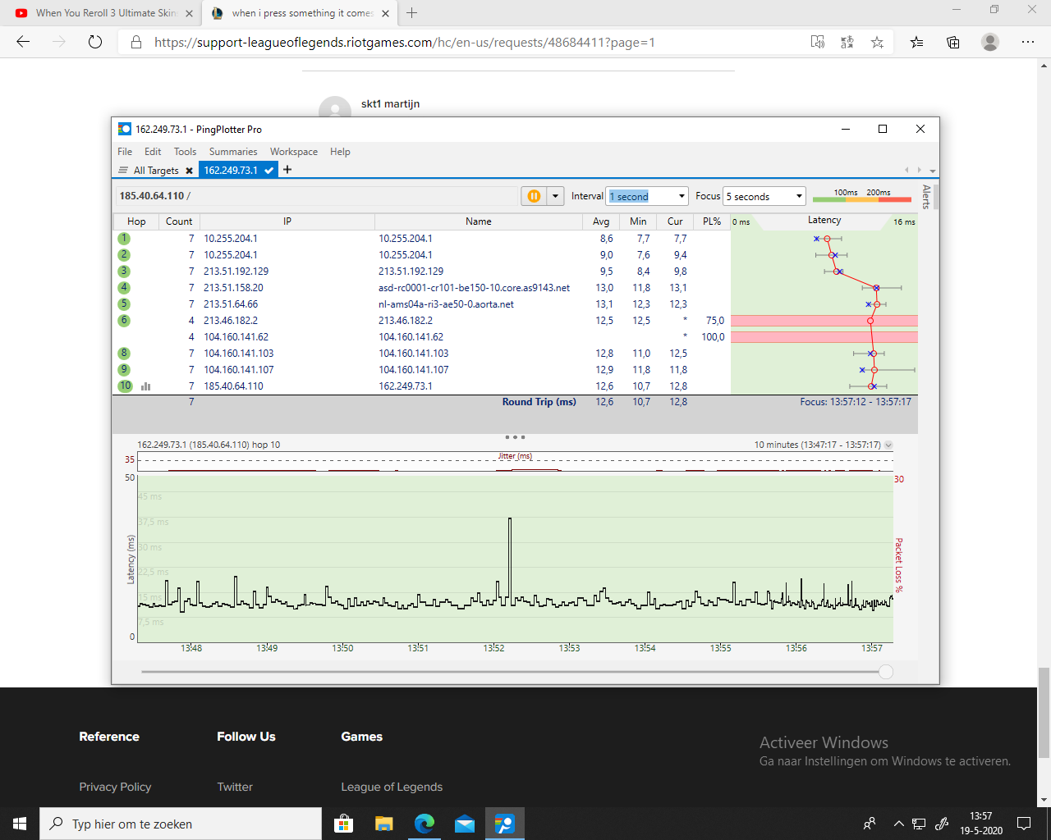Open Microsoft Store from the taskbar
1051x840 pixels.
point(344,824)
